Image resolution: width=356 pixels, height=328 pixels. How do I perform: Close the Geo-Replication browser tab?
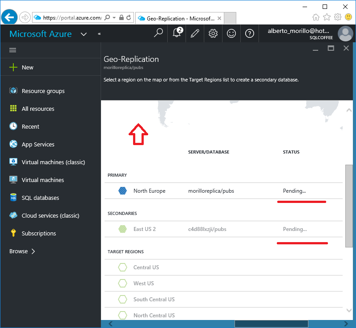point(219,18)
